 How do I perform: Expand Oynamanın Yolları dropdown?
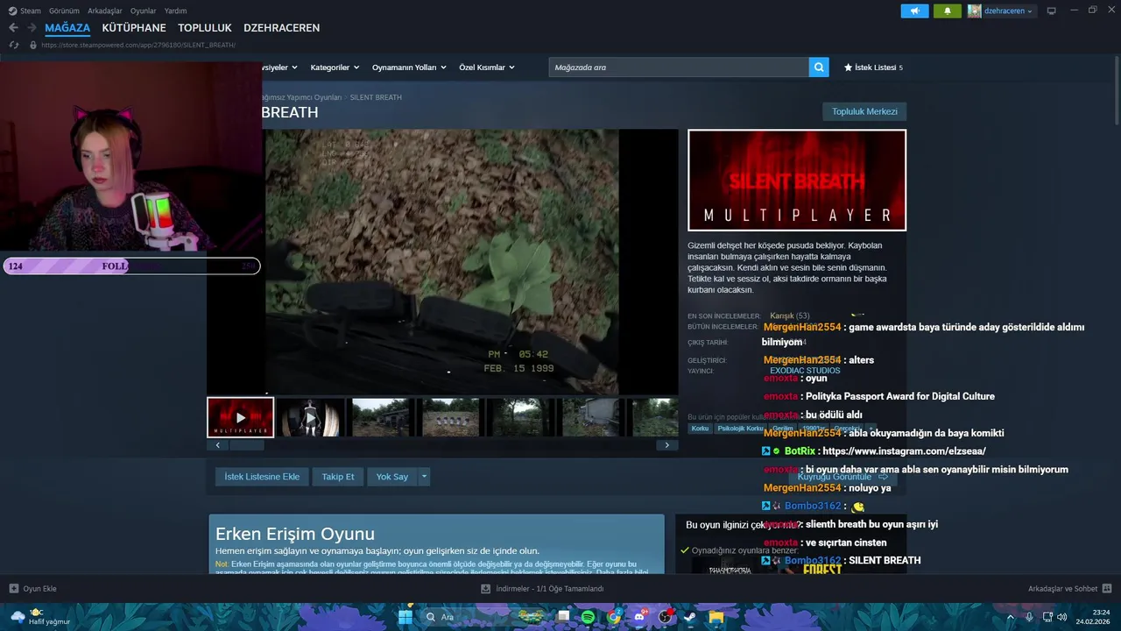pyautogui.click(x=409, y=67)
